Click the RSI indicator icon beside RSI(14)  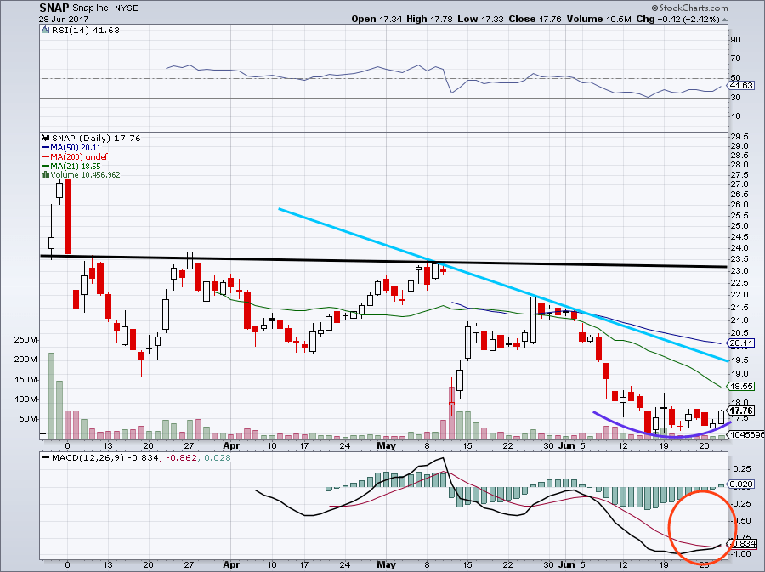(x=45, y=31)
